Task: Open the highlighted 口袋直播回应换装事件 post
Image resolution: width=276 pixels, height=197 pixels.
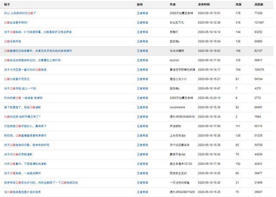Action: (38, 51)
